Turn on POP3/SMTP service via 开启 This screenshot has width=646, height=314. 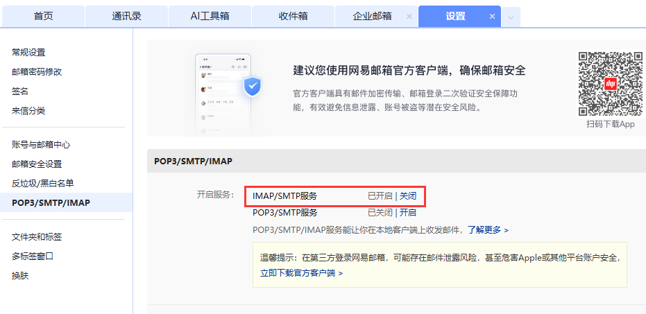(408, 213)
